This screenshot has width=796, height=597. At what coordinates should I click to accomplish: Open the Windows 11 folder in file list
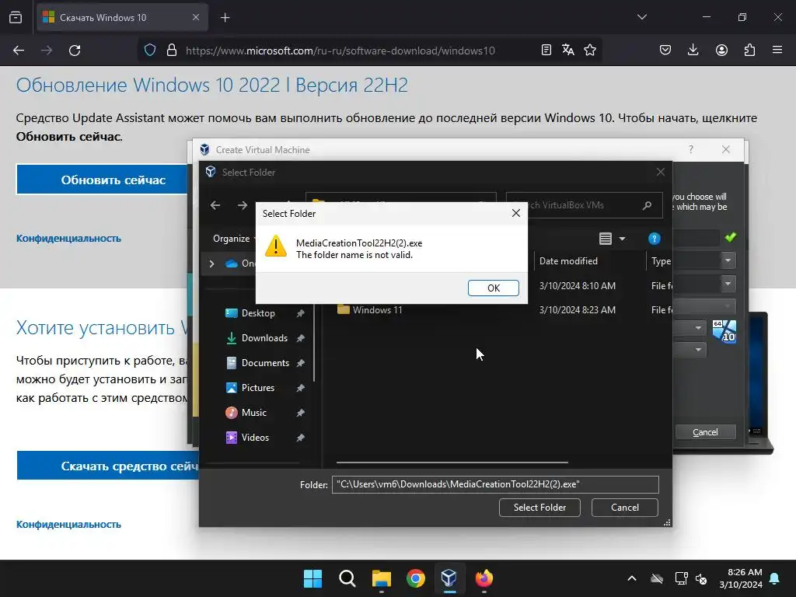377,309
